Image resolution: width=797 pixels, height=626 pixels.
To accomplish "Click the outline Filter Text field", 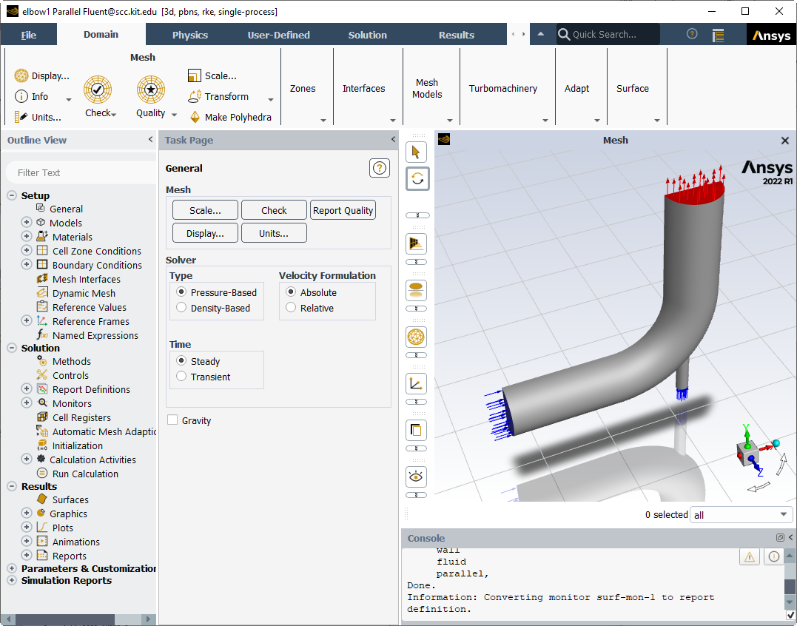I will 81,172.
